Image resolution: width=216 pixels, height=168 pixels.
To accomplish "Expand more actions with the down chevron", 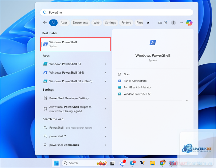I will tap(187, 100).
